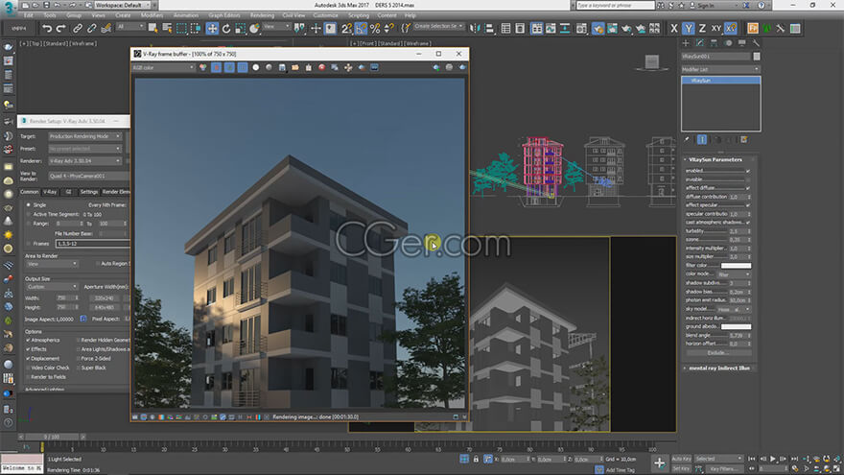The image size is (844, 475).
Task: Click the Select by Name icon
Action: coord(167,28)
